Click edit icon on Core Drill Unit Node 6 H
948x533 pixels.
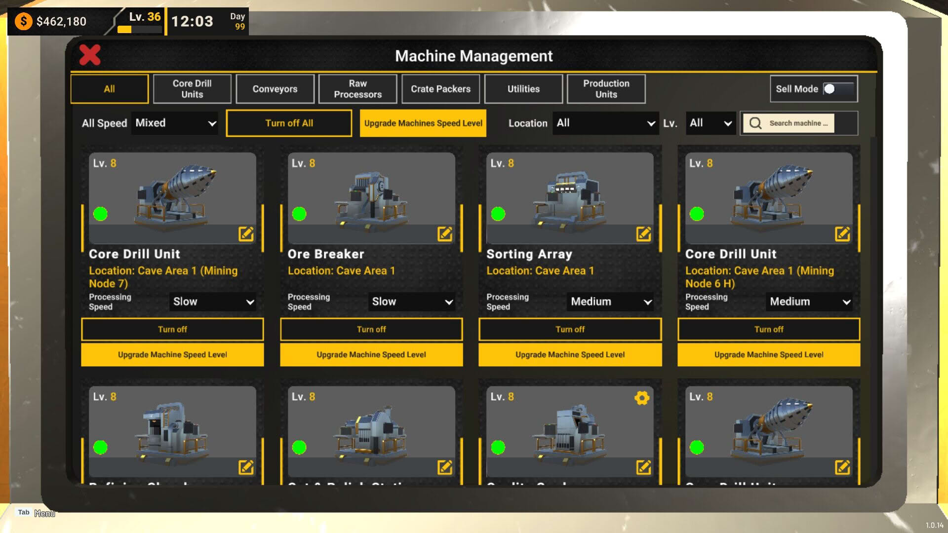842,233
